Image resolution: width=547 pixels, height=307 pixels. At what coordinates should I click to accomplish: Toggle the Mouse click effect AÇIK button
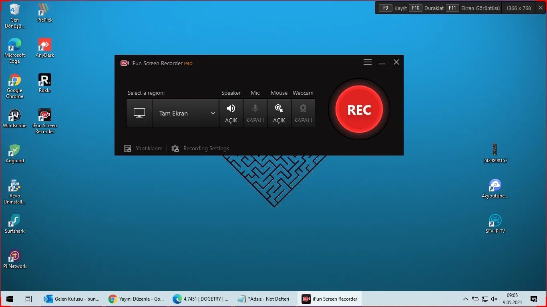(279, 113)
